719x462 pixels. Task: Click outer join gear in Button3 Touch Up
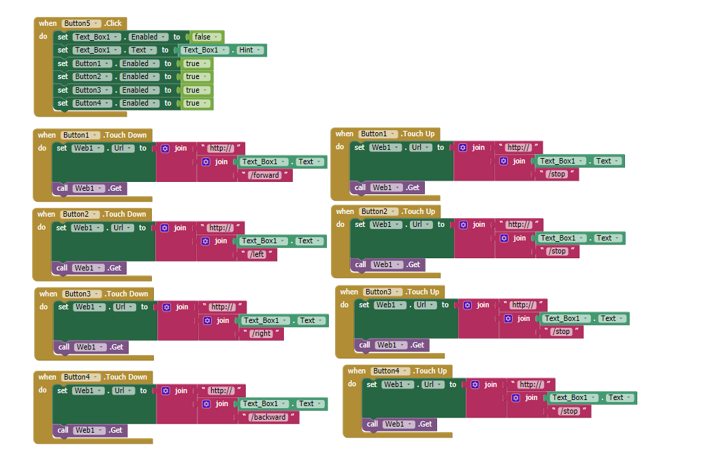[467, 305]
